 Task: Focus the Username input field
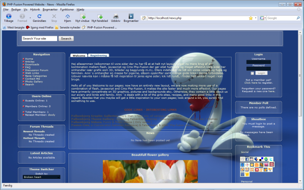click(x=258, y=62)
